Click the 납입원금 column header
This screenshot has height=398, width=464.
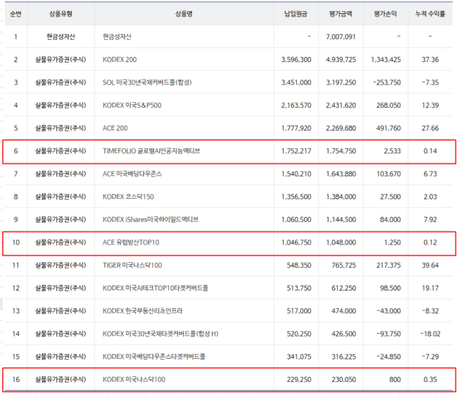(295, 14)
